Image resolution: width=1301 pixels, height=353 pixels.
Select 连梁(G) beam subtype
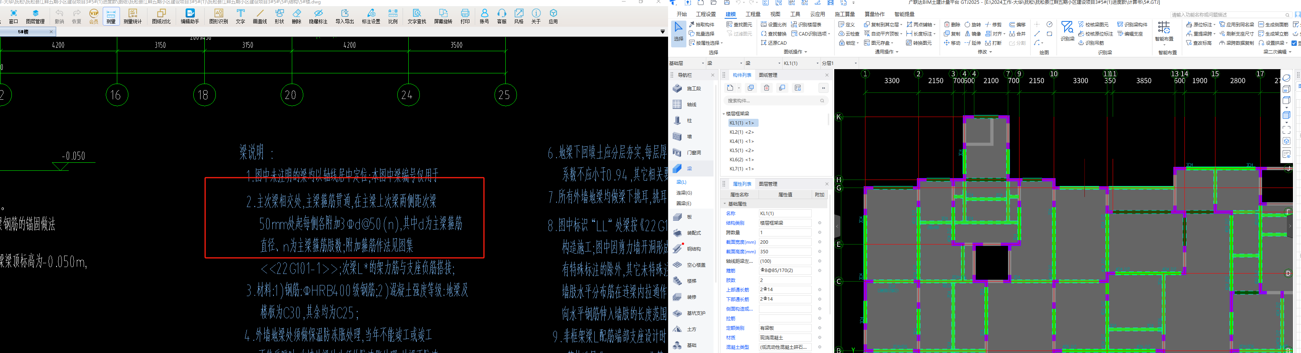coord(684,193)
